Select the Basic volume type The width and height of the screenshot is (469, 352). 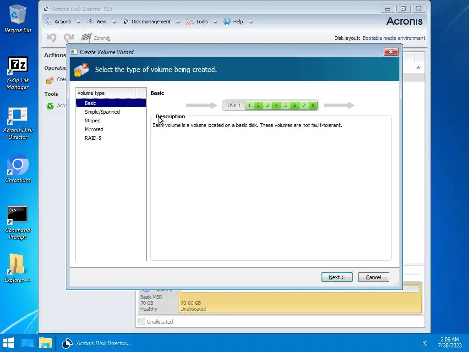pyautogui.click(x=111, y=103)
